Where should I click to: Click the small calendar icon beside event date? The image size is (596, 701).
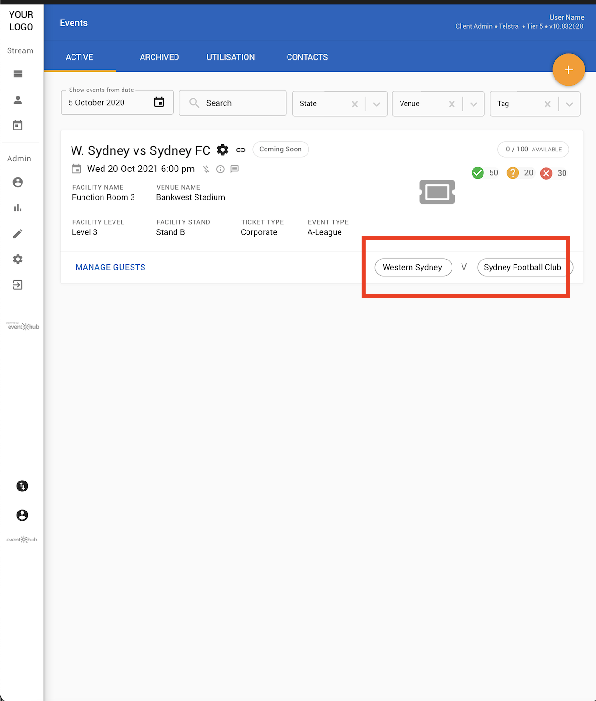click(76, 169)
